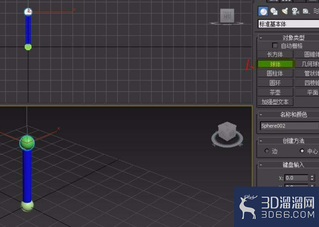Viewport: 319px width, 227px height.
Task: Click the 茶壶 teapot button
Action: tap(275, 92)
